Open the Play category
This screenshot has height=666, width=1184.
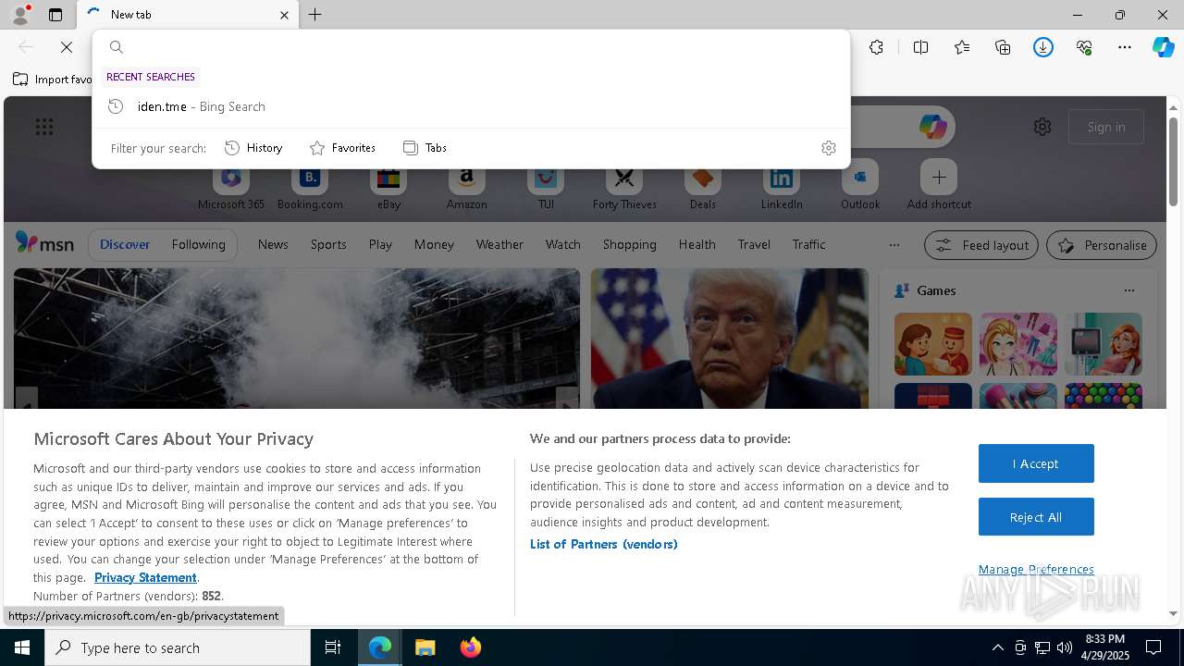click(x=380, y=245)
